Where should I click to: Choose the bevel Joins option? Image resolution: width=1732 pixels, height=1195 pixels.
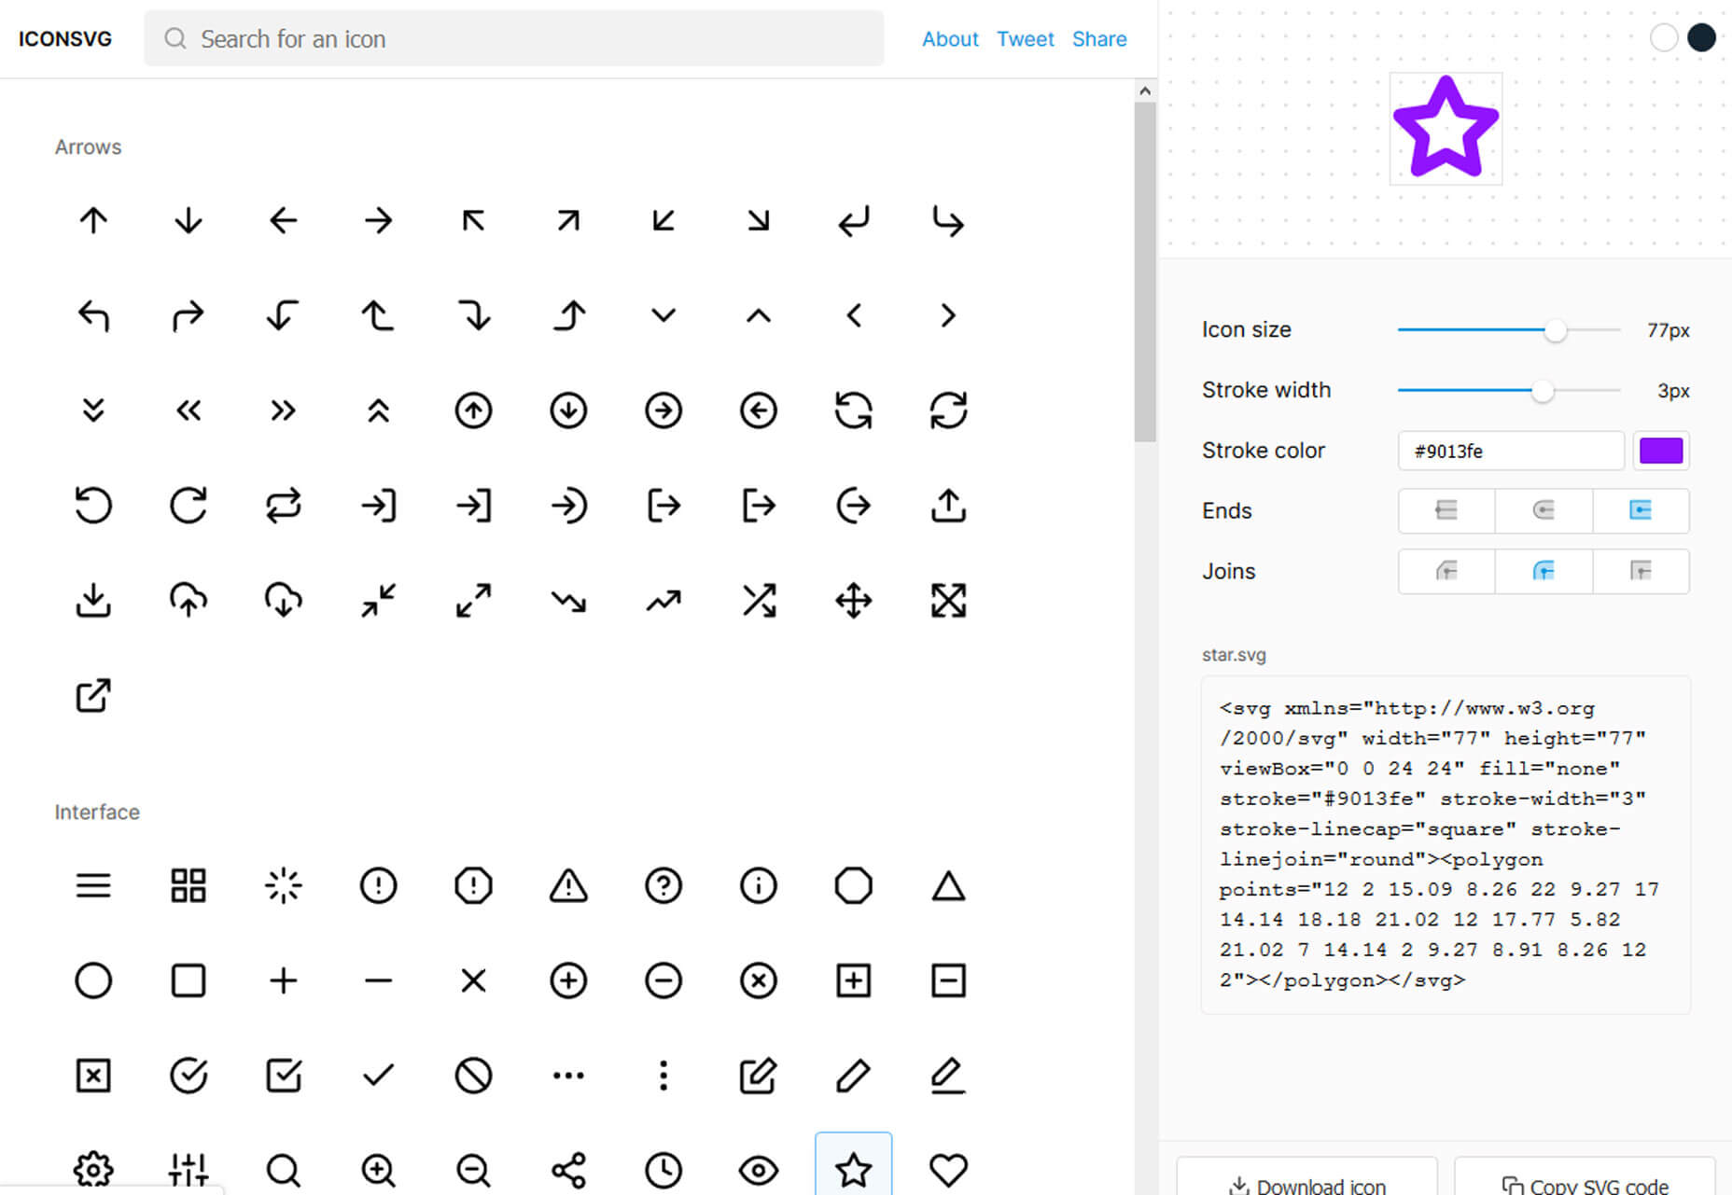click(x=1640, y=571)
